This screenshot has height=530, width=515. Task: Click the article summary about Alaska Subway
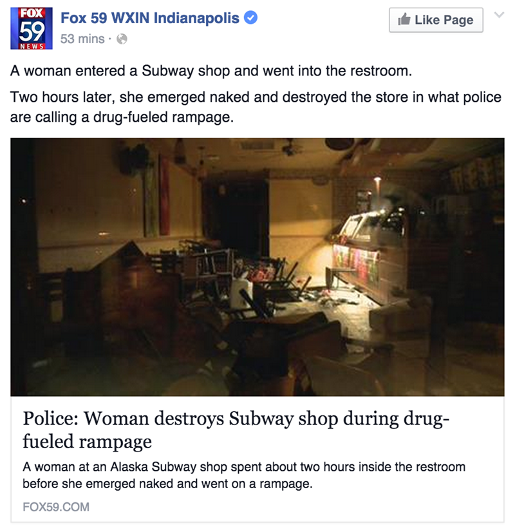click(244, 475)
